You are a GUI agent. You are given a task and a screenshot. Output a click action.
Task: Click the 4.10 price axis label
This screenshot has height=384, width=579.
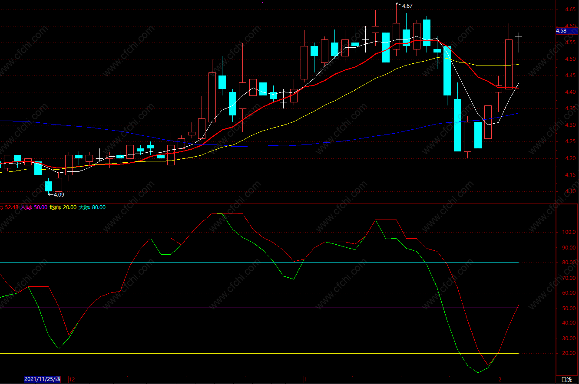(x=570, y=192)
